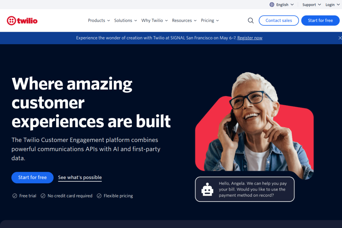Click the Contact sales button

[x=279, y=21]
